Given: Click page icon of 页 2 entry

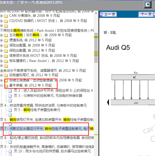Looking at the screenshot, I should tap(10, 91).
